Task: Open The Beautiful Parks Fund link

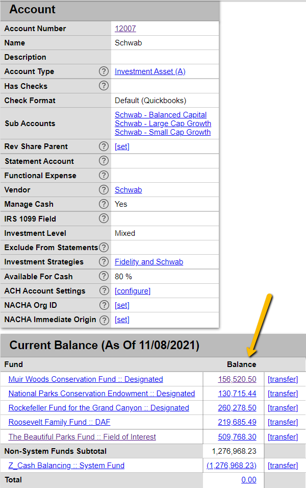Action: (x=82, y=436)
